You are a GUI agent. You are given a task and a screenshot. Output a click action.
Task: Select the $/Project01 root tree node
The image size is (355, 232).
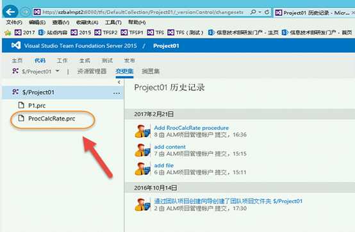(63, 92)
